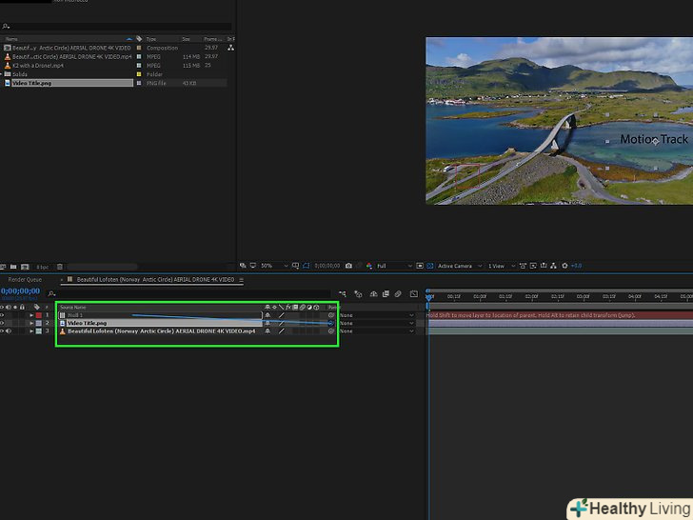Toggle visibility of the drone video layer
The height and width of the screenshot is (520, 693).
3,330
